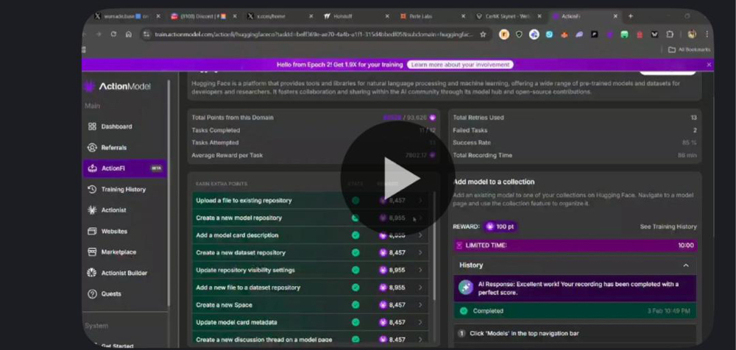The image size is (736, 350).
Task: Collapse the History section chevron
Action: coord(686,265)
